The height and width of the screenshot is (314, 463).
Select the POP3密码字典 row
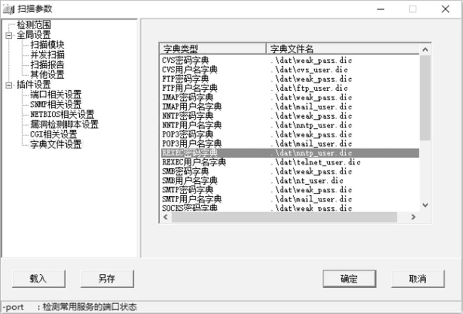tap(290, 134)
